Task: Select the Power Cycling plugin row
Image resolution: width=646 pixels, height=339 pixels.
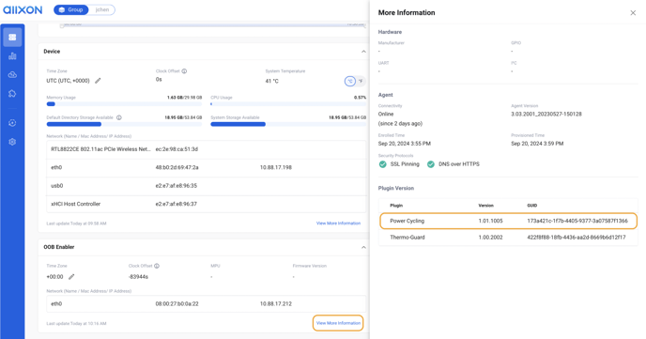Action: tap(508, 221)
